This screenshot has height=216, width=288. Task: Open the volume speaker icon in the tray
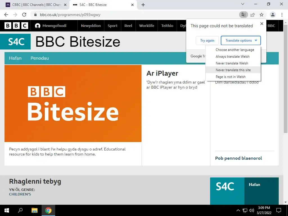(252, 210)
